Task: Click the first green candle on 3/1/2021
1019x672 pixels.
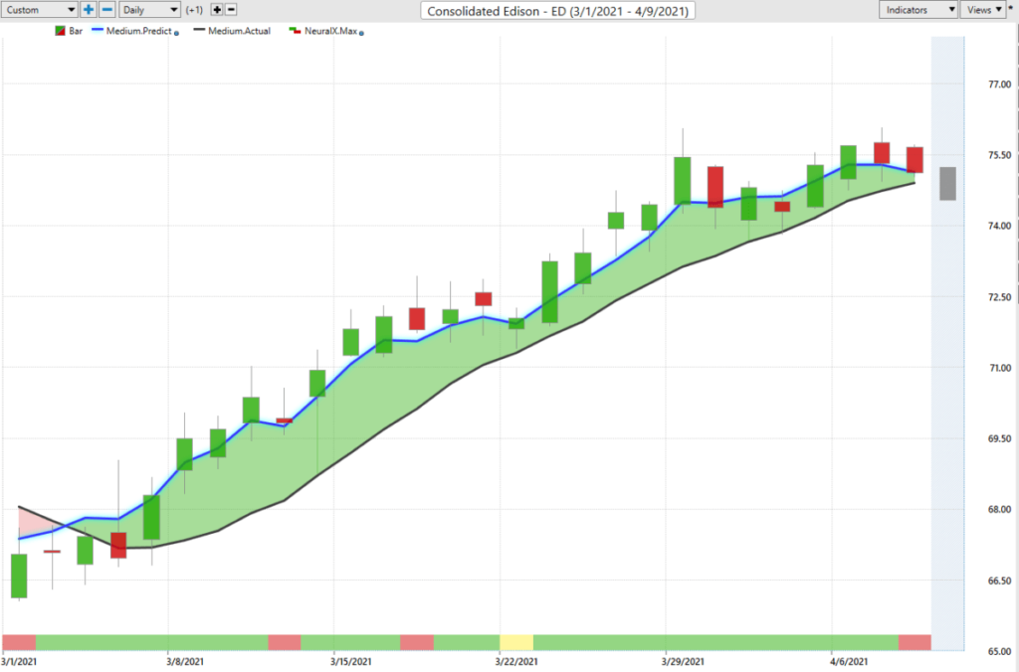Action: click(x=19, y=576)
